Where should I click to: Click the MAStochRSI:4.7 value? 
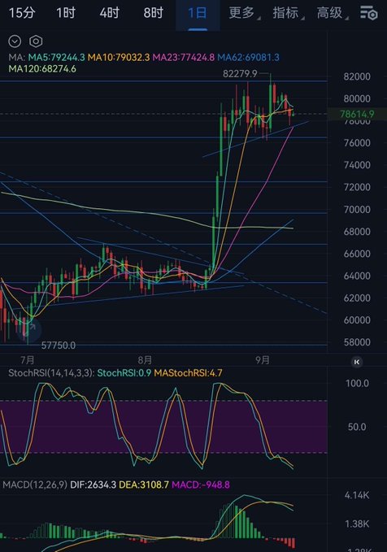pos(189,373)
